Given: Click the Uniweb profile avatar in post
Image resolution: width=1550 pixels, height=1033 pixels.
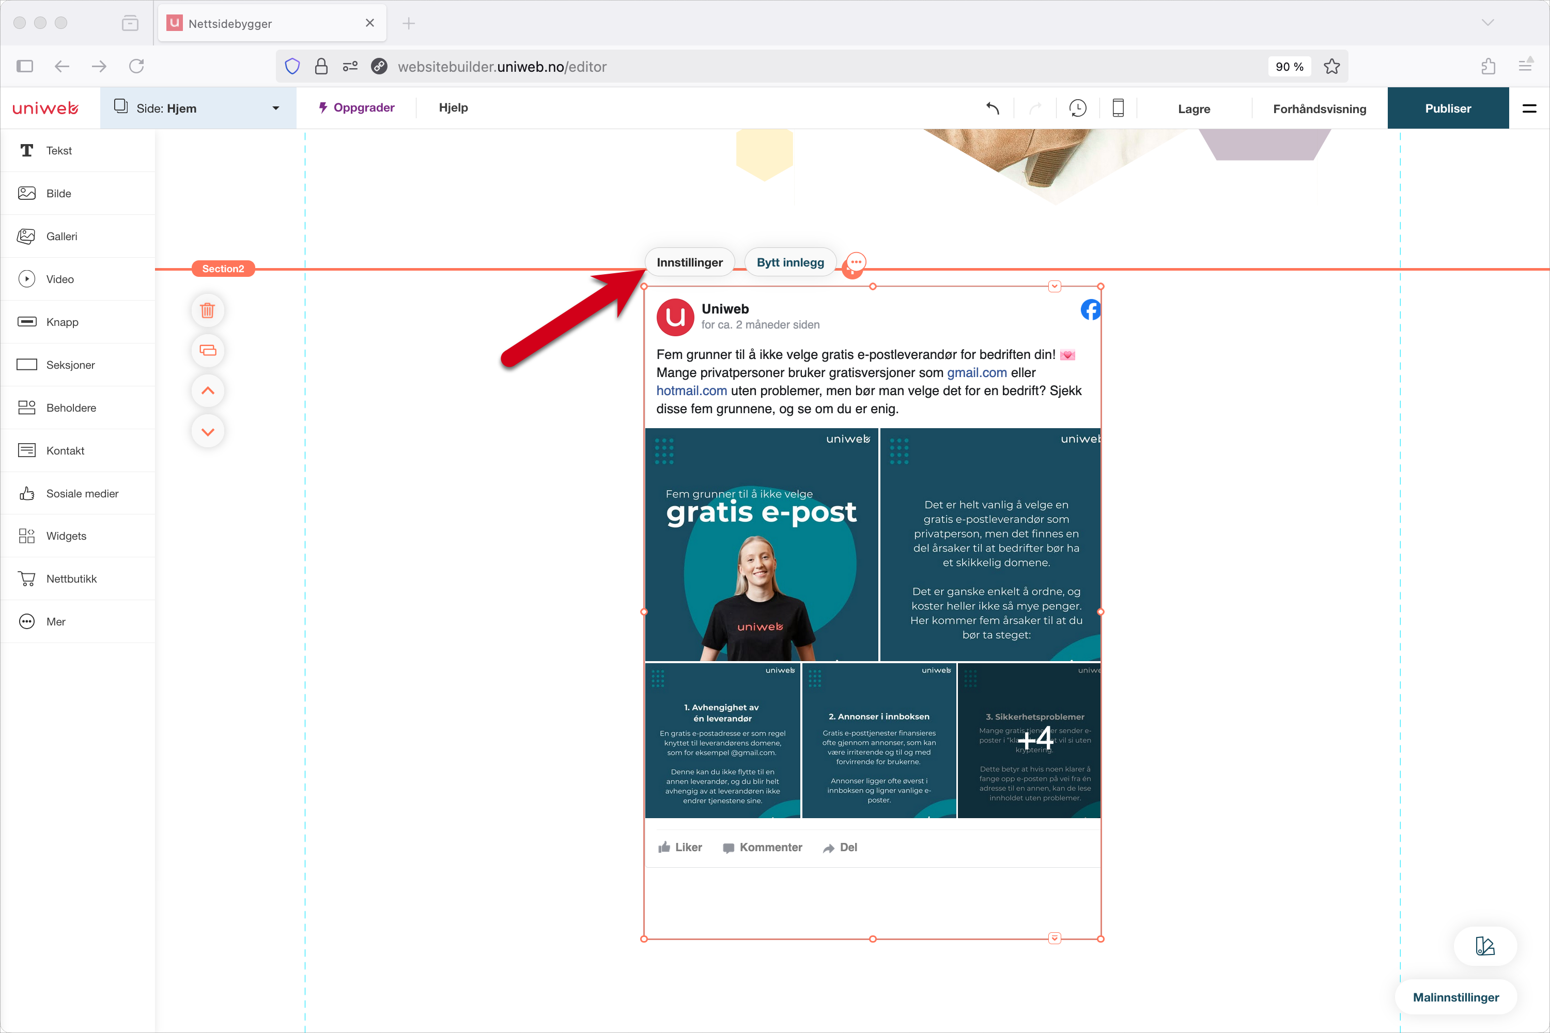Looking at the screenshot, I should click(x=675, y=317).
